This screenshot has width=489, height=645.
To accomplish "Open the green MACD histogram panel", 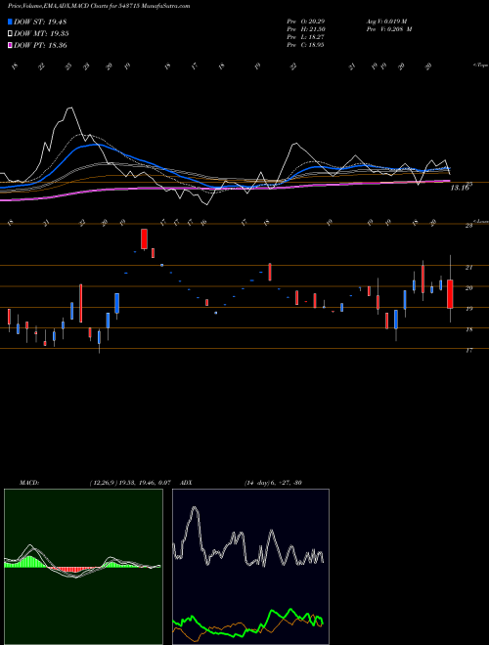I will [x=83, y=567].
